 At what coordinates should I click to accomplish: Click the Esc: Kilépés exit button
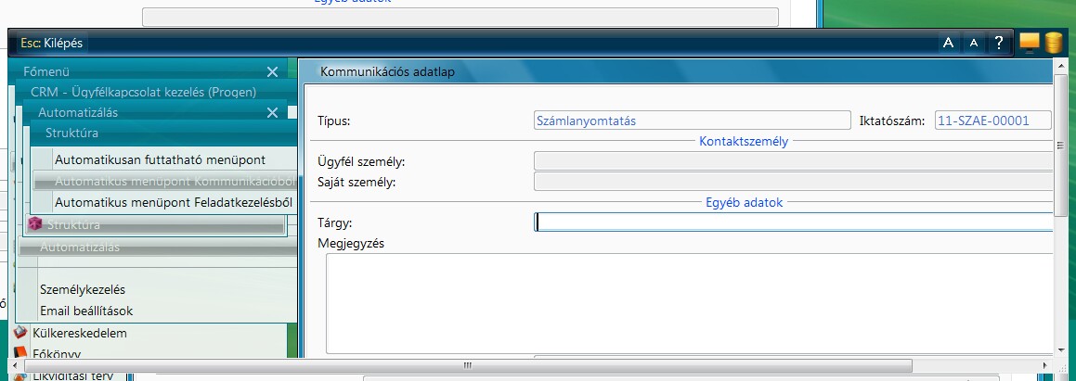click(52, 44)
